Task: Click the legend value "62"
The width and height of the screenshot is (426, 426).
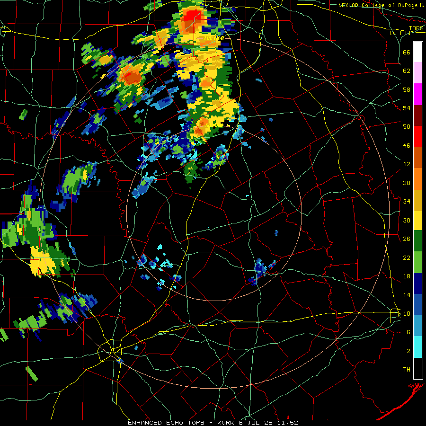Action: 407,71
